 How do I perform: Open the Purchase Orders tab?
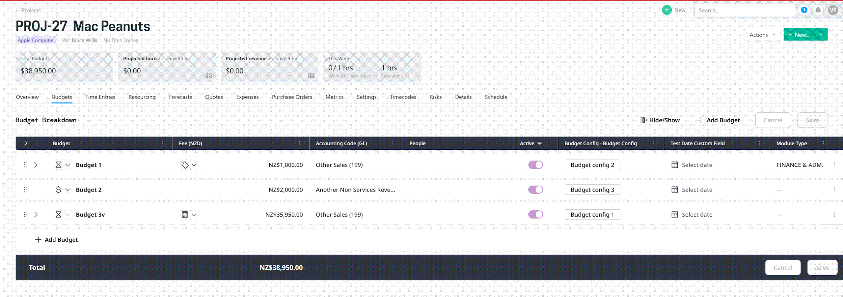[292, 97]
